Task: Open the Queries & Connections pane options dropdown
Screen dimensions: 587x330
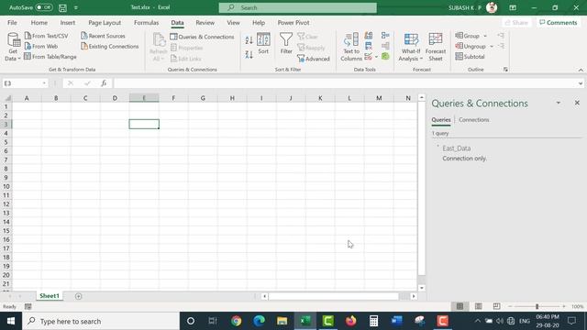Action: click(559, 103)
